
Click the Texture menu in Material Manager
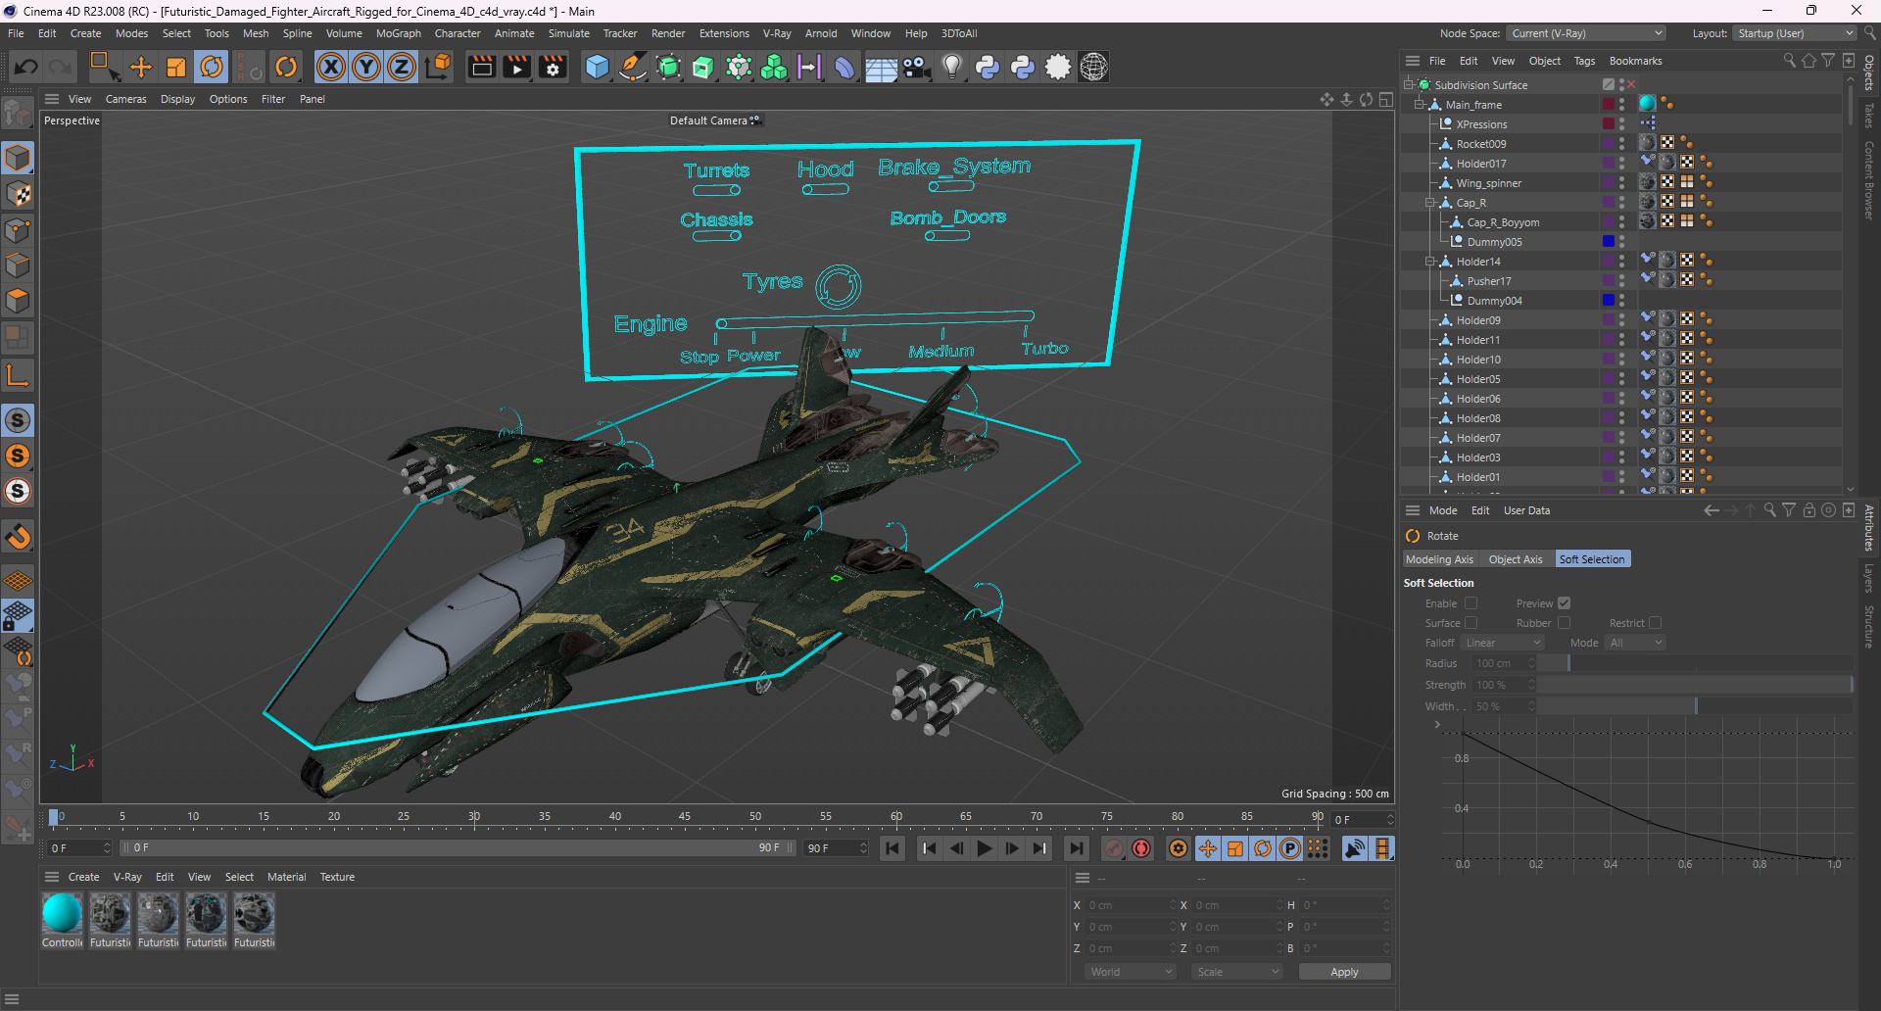click(x=337, y=877)
